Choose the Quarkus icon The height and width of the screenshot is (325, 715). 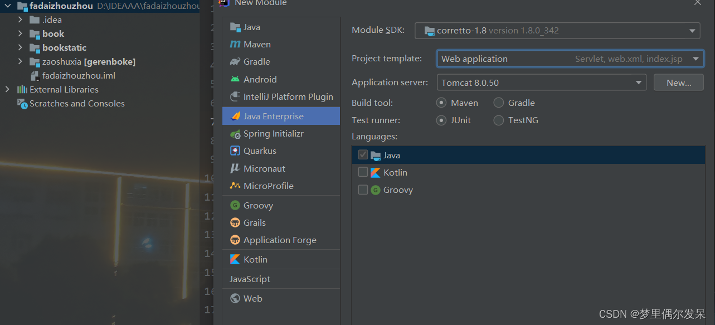coord(235,151)
